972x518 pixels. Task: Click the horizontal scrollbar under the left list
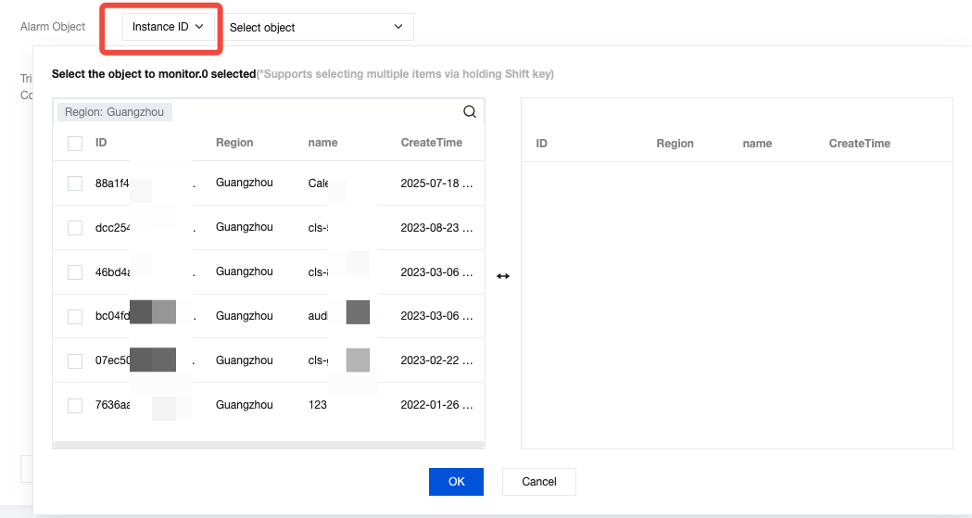(268, 446)
